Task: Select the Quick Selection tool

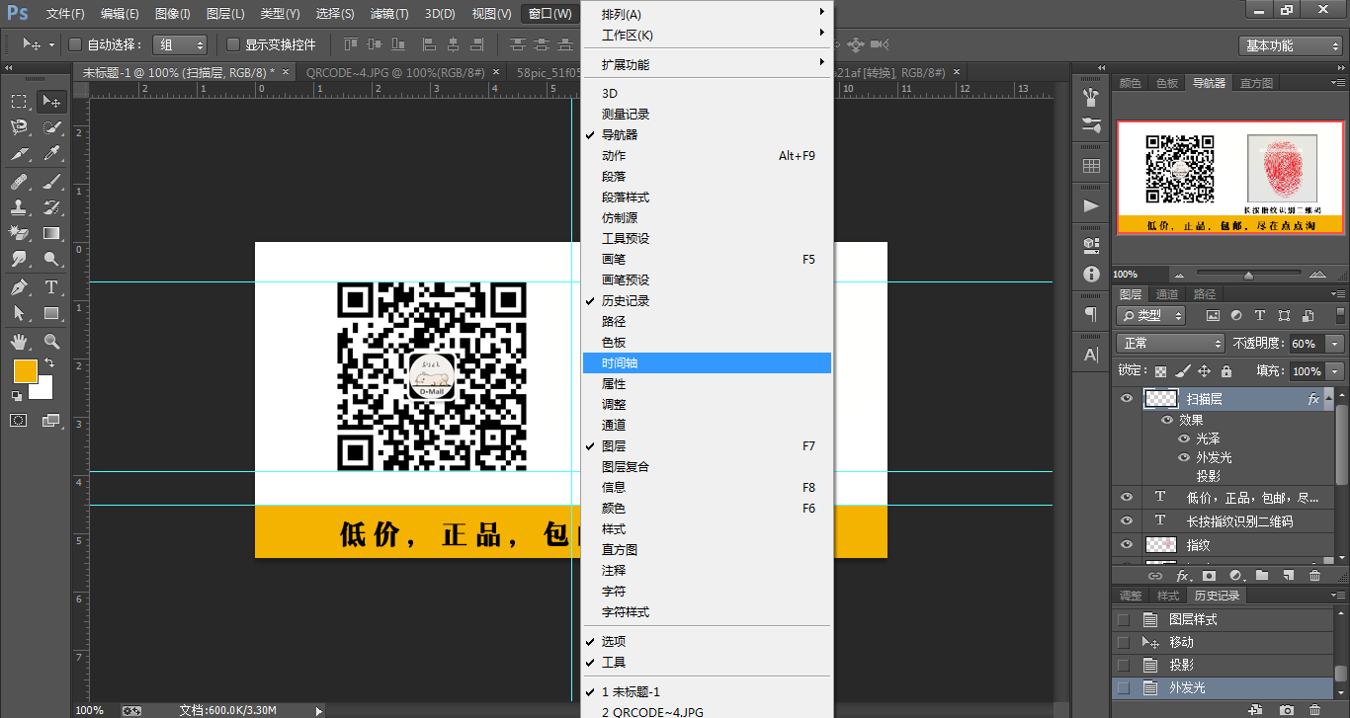Action: pos(51,127)
